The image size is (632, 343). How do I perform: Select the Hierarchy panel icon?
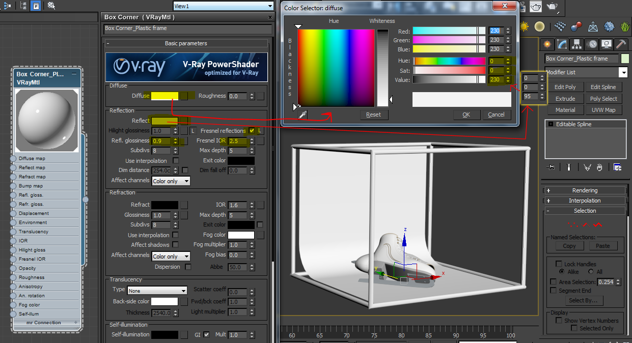(576, 44)
